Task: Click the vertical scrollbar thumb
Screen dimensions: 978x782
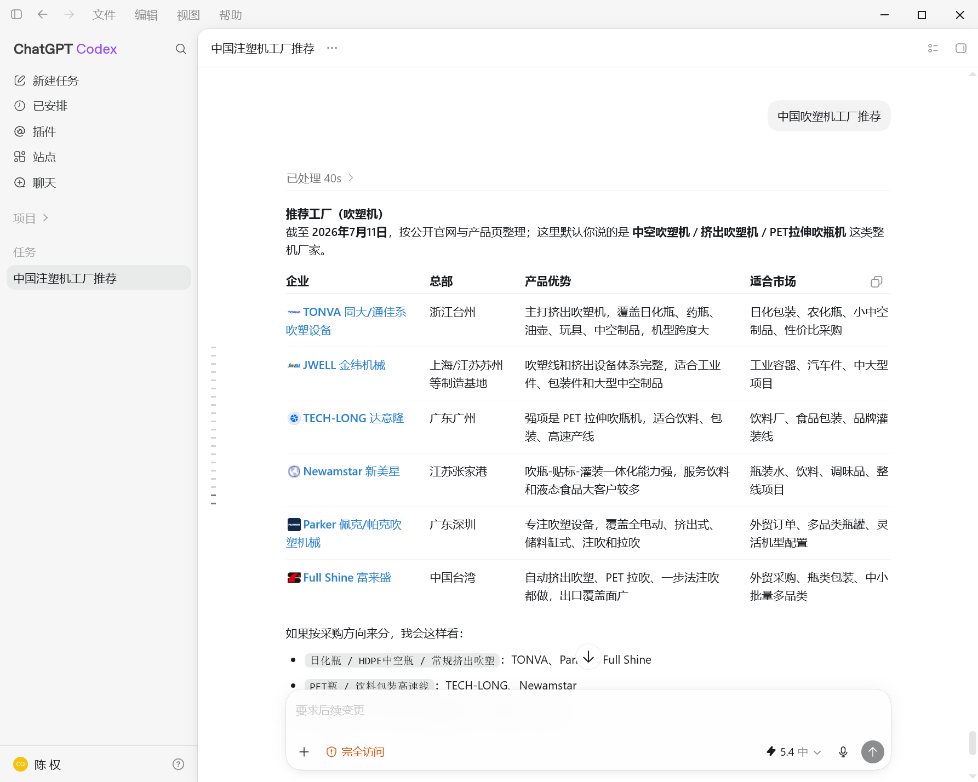Action: (x=973, y=743)
